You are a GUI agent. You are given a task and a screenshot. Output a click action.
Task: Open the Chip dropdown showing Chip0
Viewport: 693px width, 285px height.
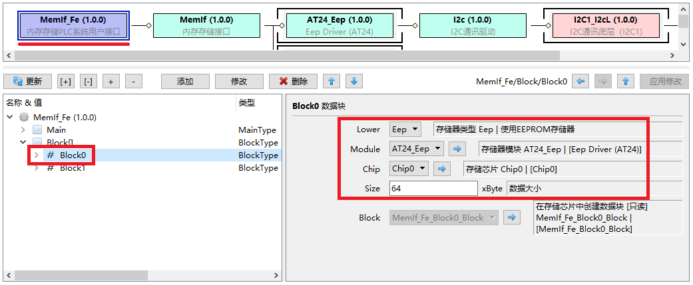click(409, 169)
